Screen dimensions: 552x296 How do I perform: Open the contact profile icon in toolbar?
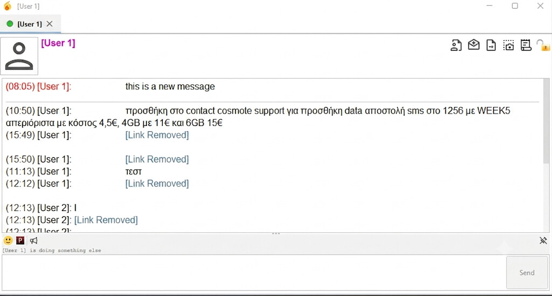pyautogui.click(x=456, y=45)
